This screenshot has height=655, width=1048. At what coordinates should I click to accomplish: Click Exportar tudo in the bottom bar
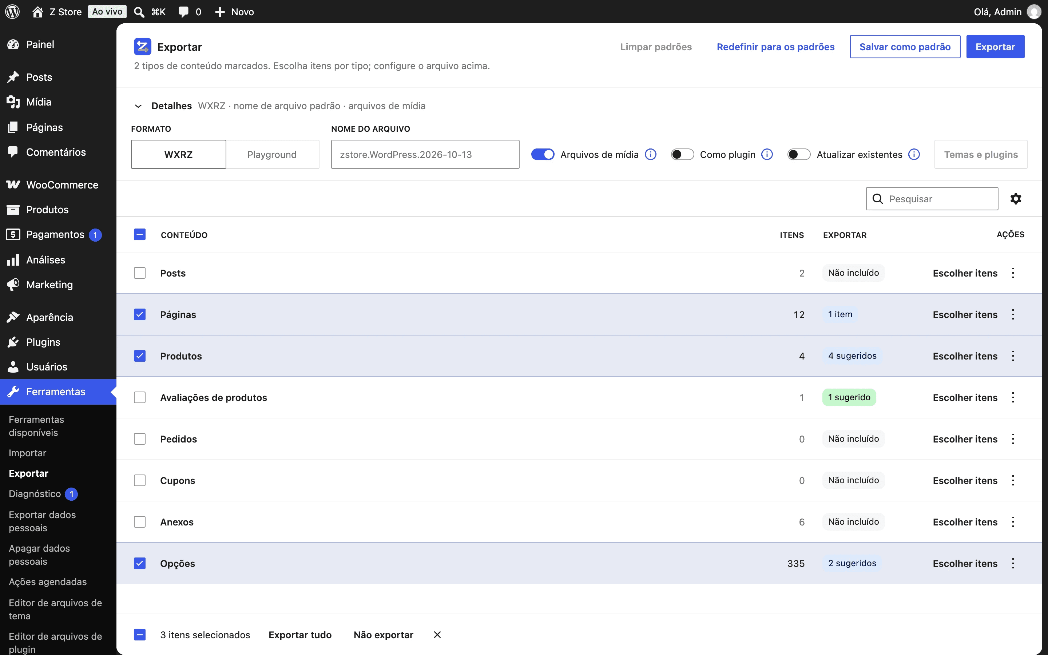coord(300,635)
